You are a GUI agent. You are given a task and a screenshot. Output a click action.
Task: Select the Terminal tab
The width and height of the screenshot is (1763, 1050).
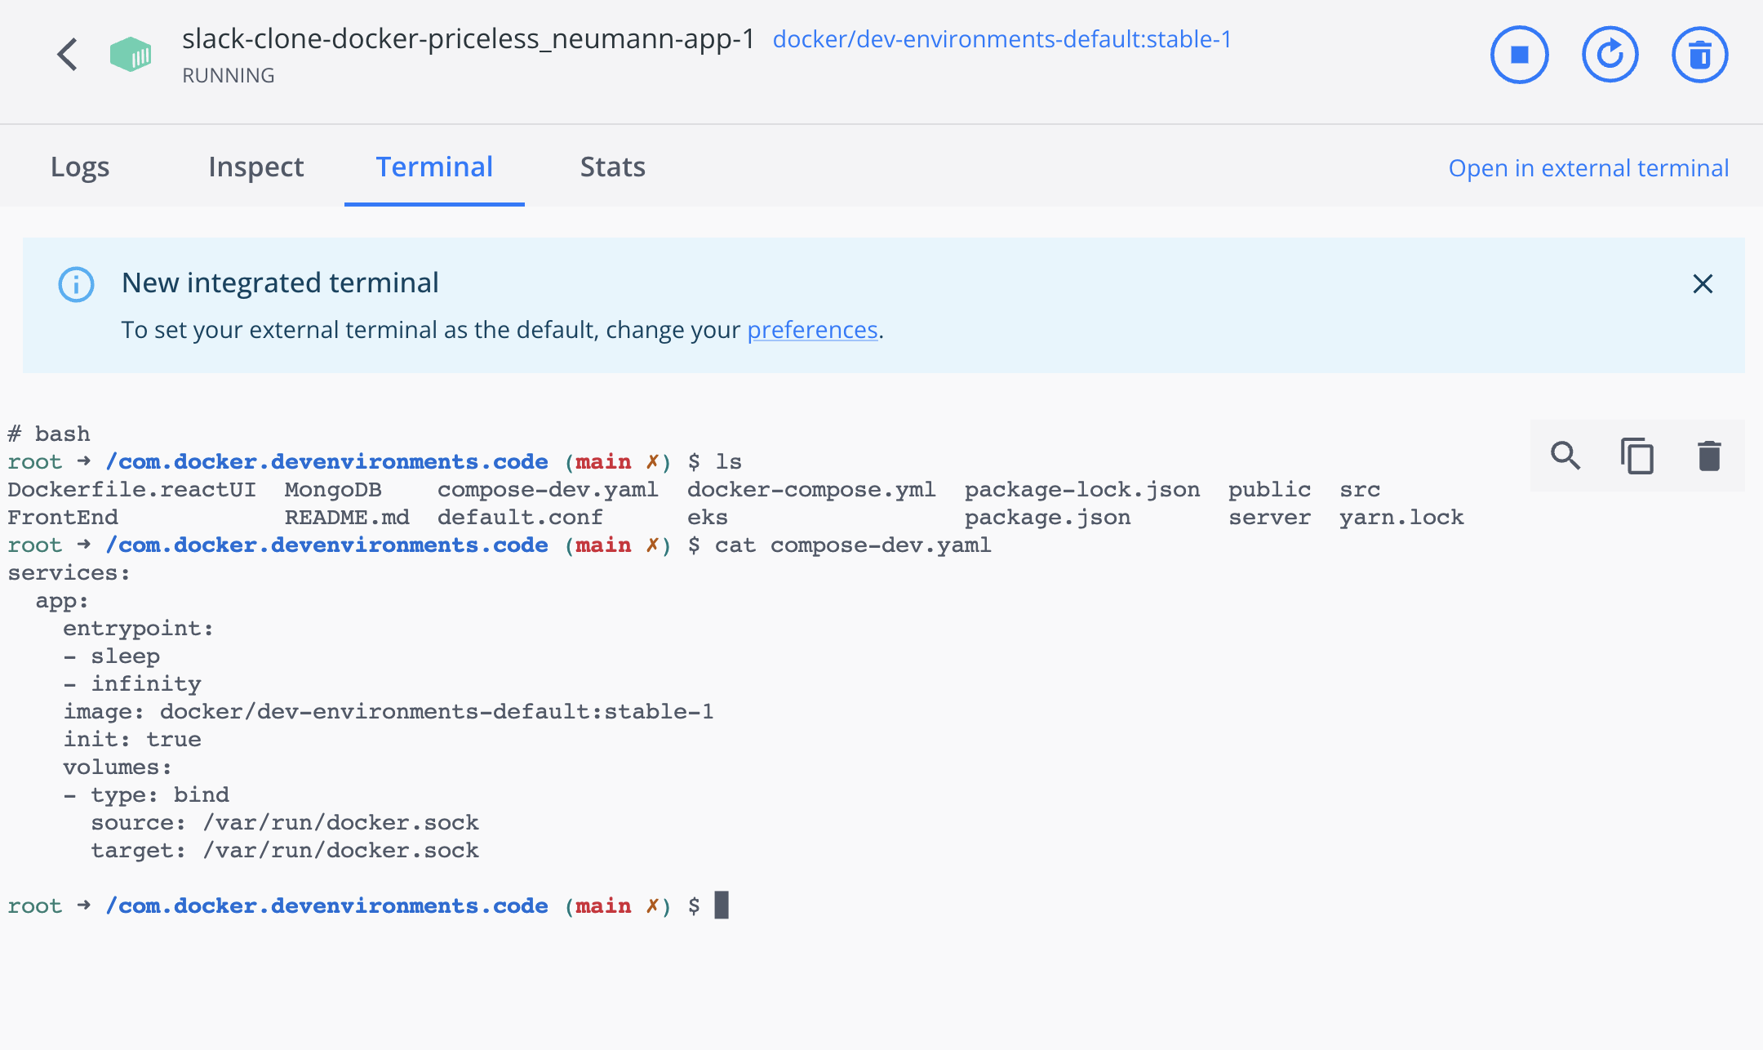[434, 167]
